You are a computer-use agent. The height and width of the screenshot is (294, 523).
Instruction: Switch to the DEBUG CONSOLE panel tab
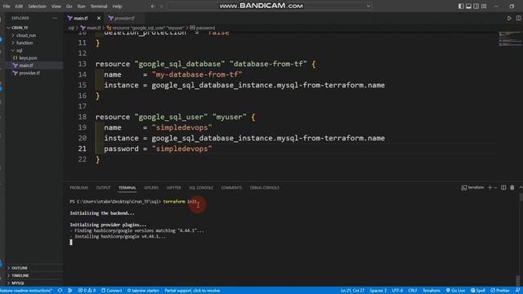265,188
